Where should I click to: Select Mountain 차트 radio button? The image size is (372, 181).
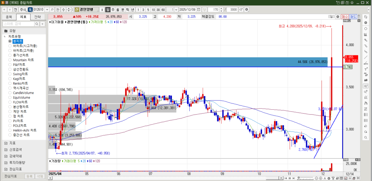[x=10, y=60]
